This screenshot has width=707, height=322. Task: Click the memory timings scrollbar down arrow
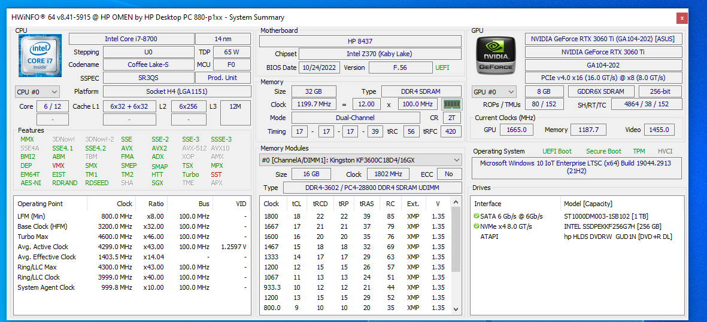click(456, 309)
